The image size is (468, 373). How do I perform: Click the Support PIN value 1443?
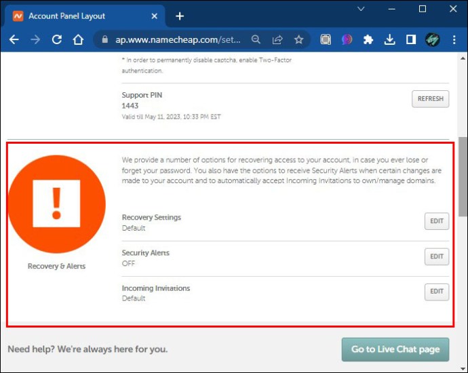(x=130, y=106)
